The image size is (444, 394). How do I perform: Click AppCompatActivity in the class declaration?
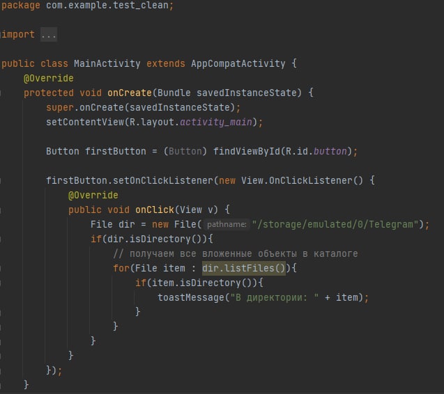238,63
